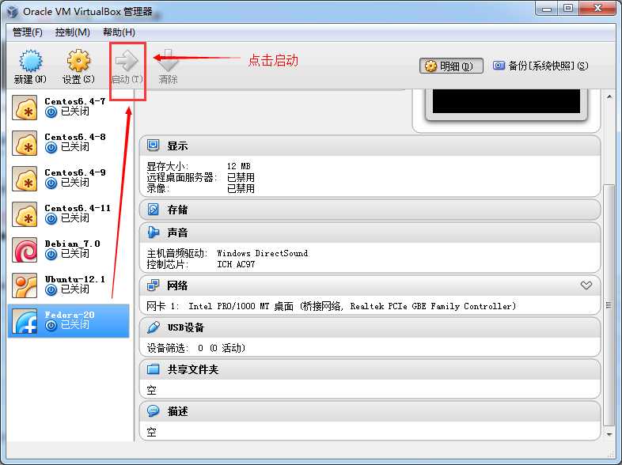This screenshot has width=622, height=465.
Task: Maximize the VirtualBox manager window
Action: coord(568,9)
